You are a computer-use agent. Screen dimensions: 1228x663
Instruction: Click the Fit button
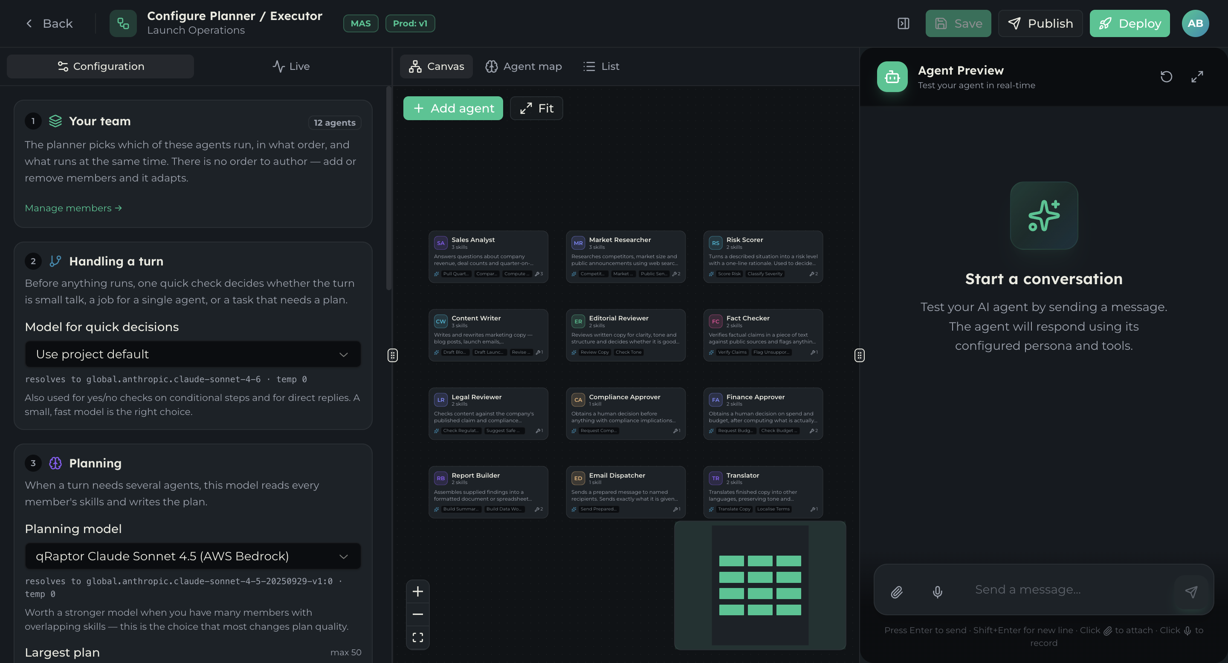[x=536, y=108]
